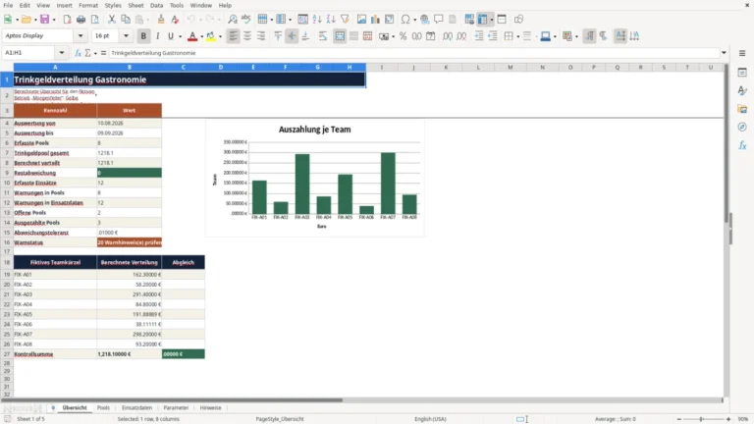Viewport: 754px width, 424px height.
Task: Insert hyperlink globe icon
Action: [x=424, y=20]
